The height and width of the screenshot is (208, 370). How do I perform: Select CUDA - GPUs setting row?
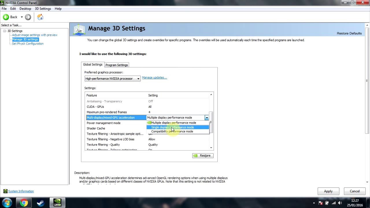pos(147,107)
